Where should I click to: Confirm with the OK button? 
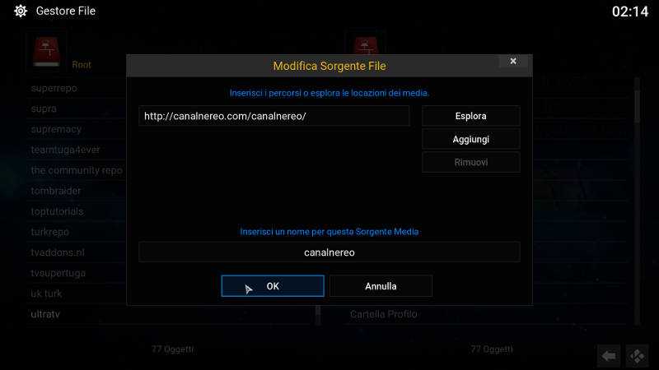point(273,286)
